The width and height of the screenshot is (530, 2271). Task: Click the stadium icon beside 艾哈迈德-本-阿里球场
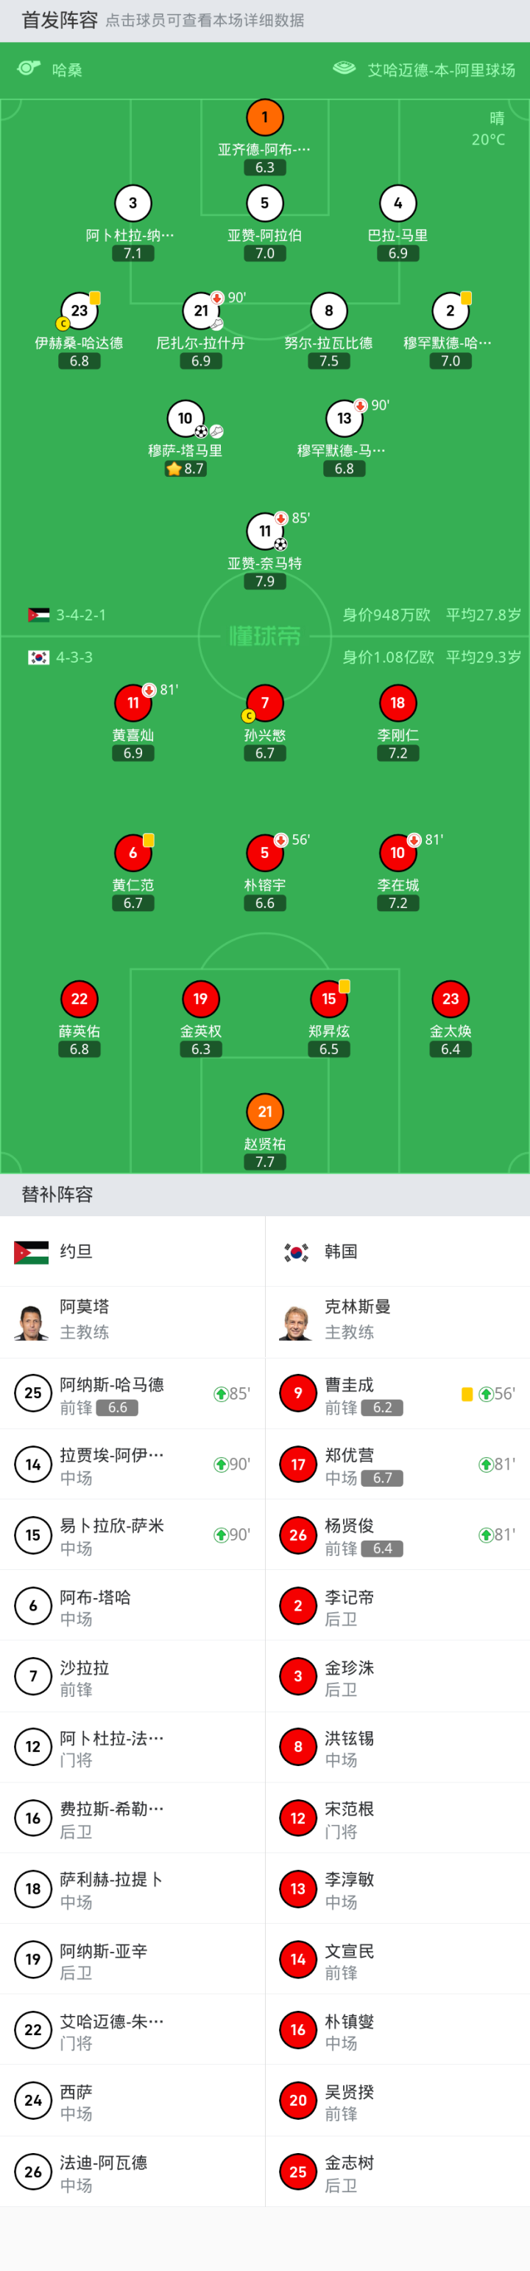pos(344,69)
